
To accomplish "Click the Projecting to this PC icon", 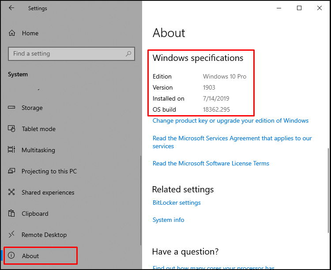I will [12, 171].
